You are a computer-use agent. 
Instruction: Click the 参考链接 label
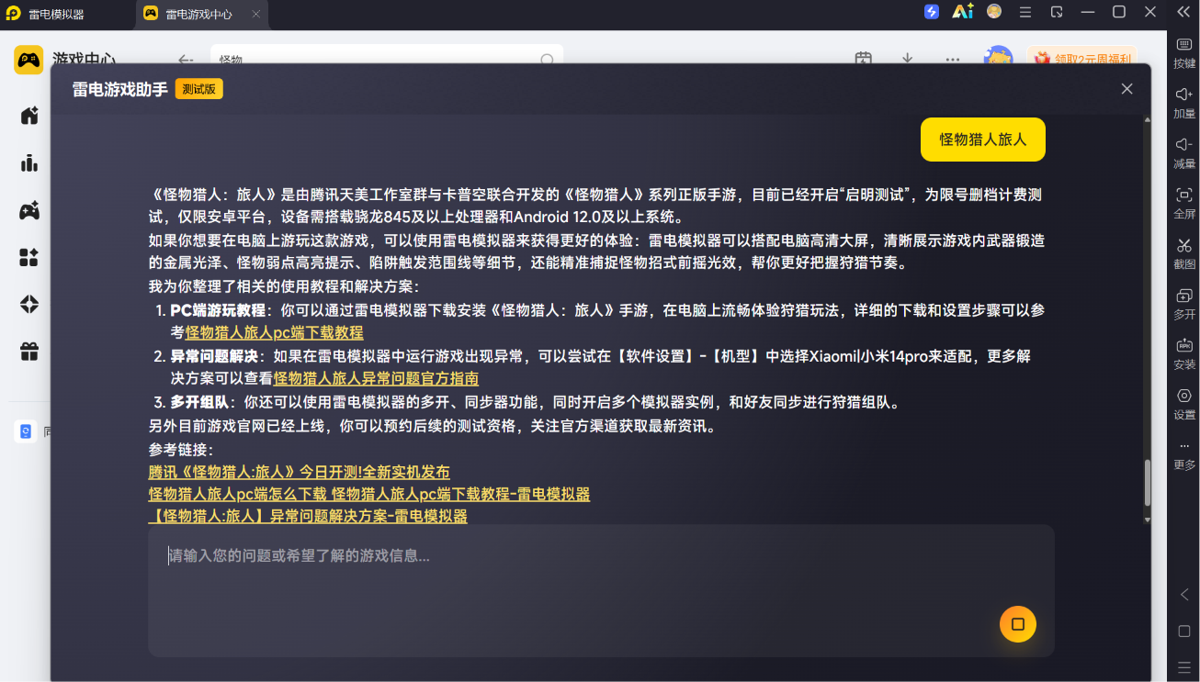[181, 450]
